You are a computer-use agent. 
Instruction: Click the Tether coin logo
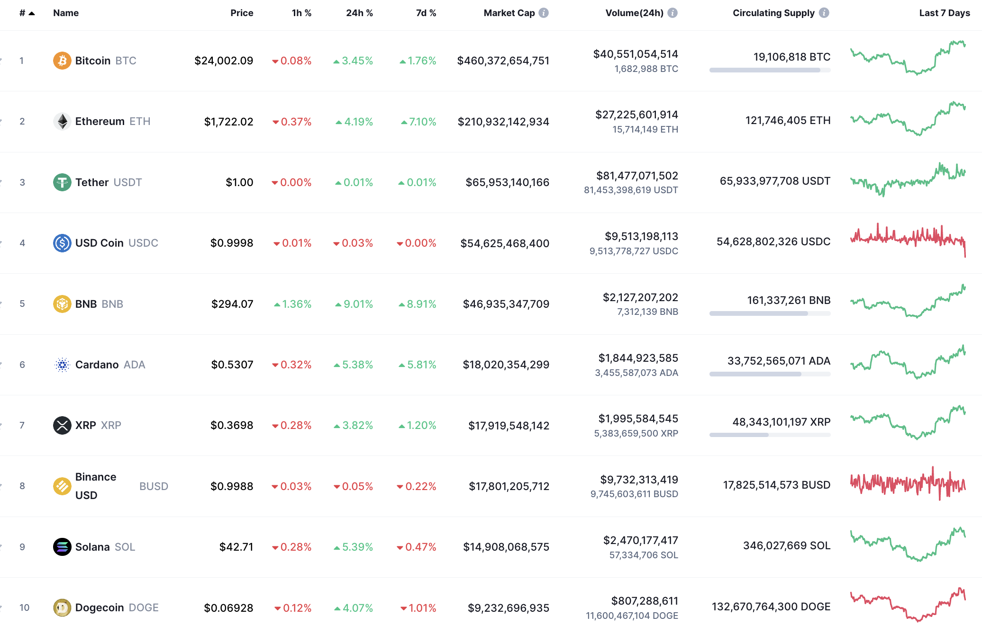(x=62, y=182)
